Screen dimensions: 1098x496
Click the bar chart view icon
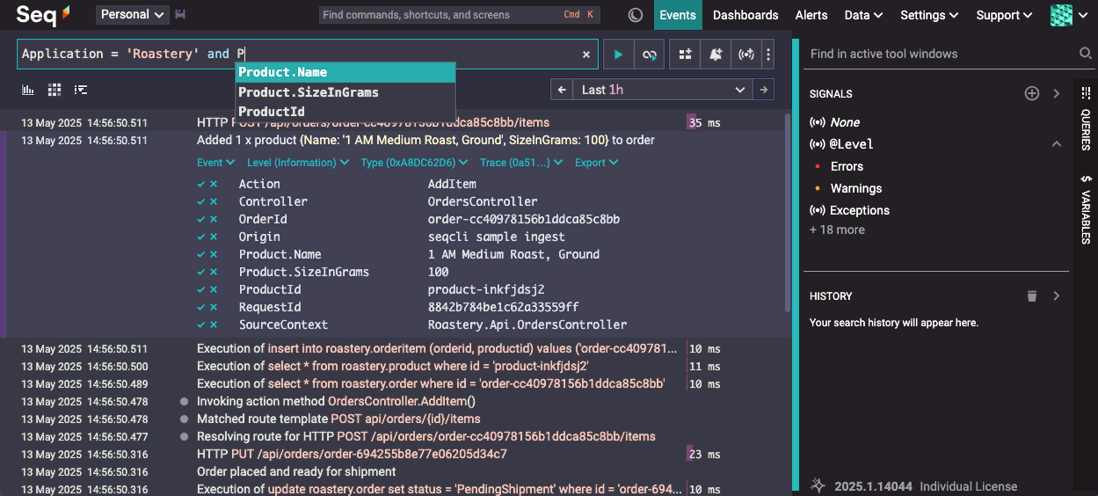[x=28, y=90]
